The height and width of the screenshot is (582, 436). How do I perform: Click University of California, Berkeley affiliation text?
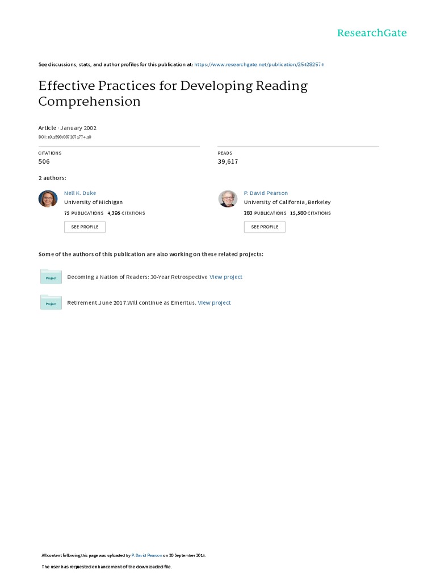(287, 202)
